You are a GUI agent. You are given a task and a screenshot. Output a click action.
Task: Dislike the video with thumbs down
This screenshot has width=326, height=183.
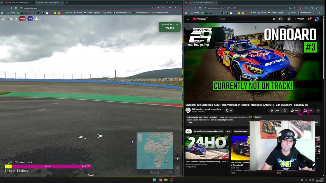285,111
